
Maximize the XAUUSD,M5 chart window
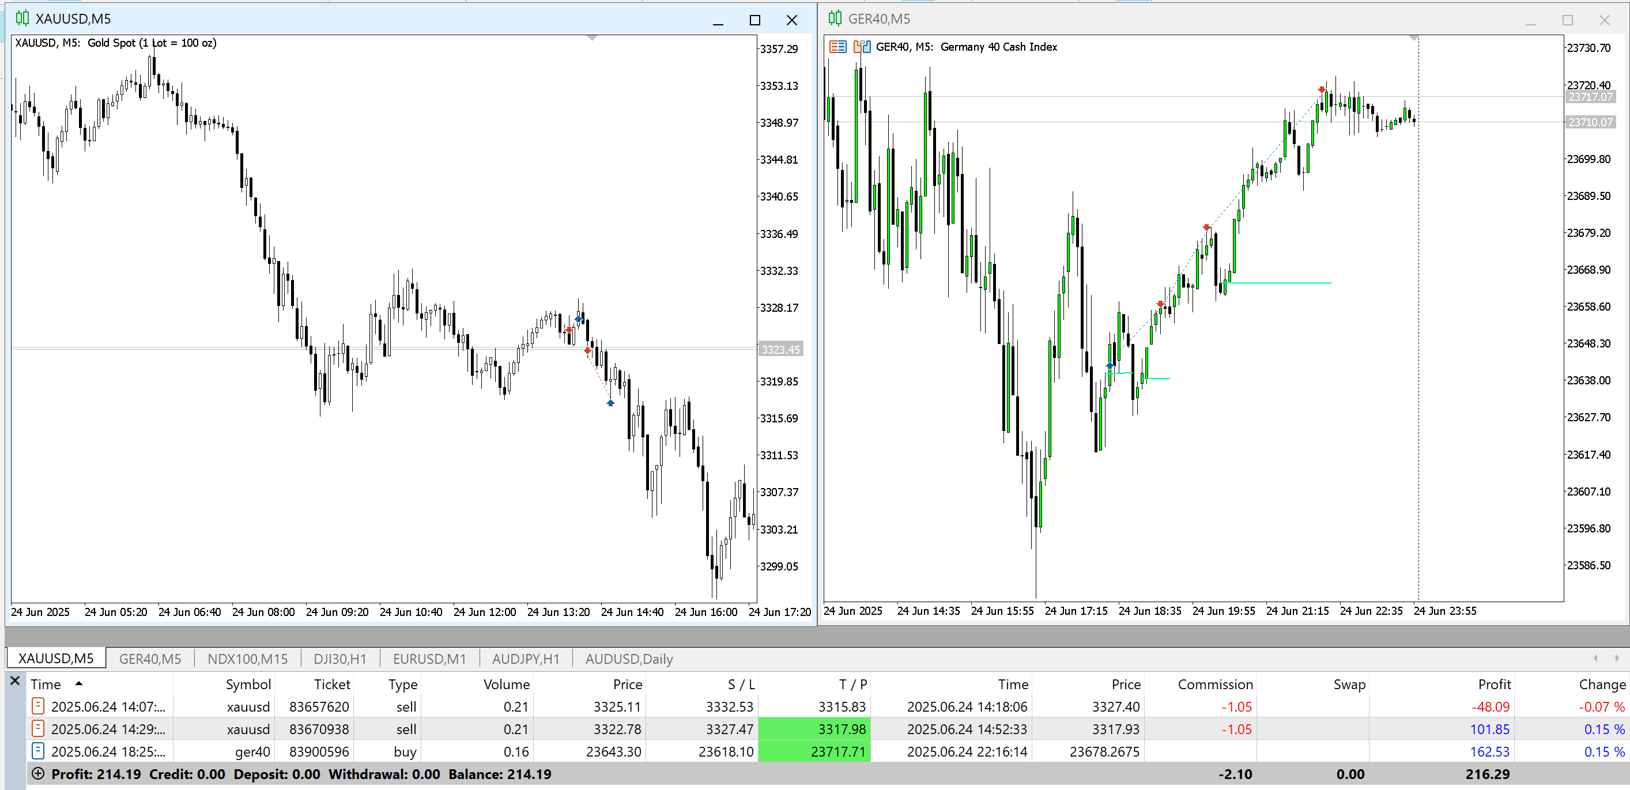[x=754, y=20]
